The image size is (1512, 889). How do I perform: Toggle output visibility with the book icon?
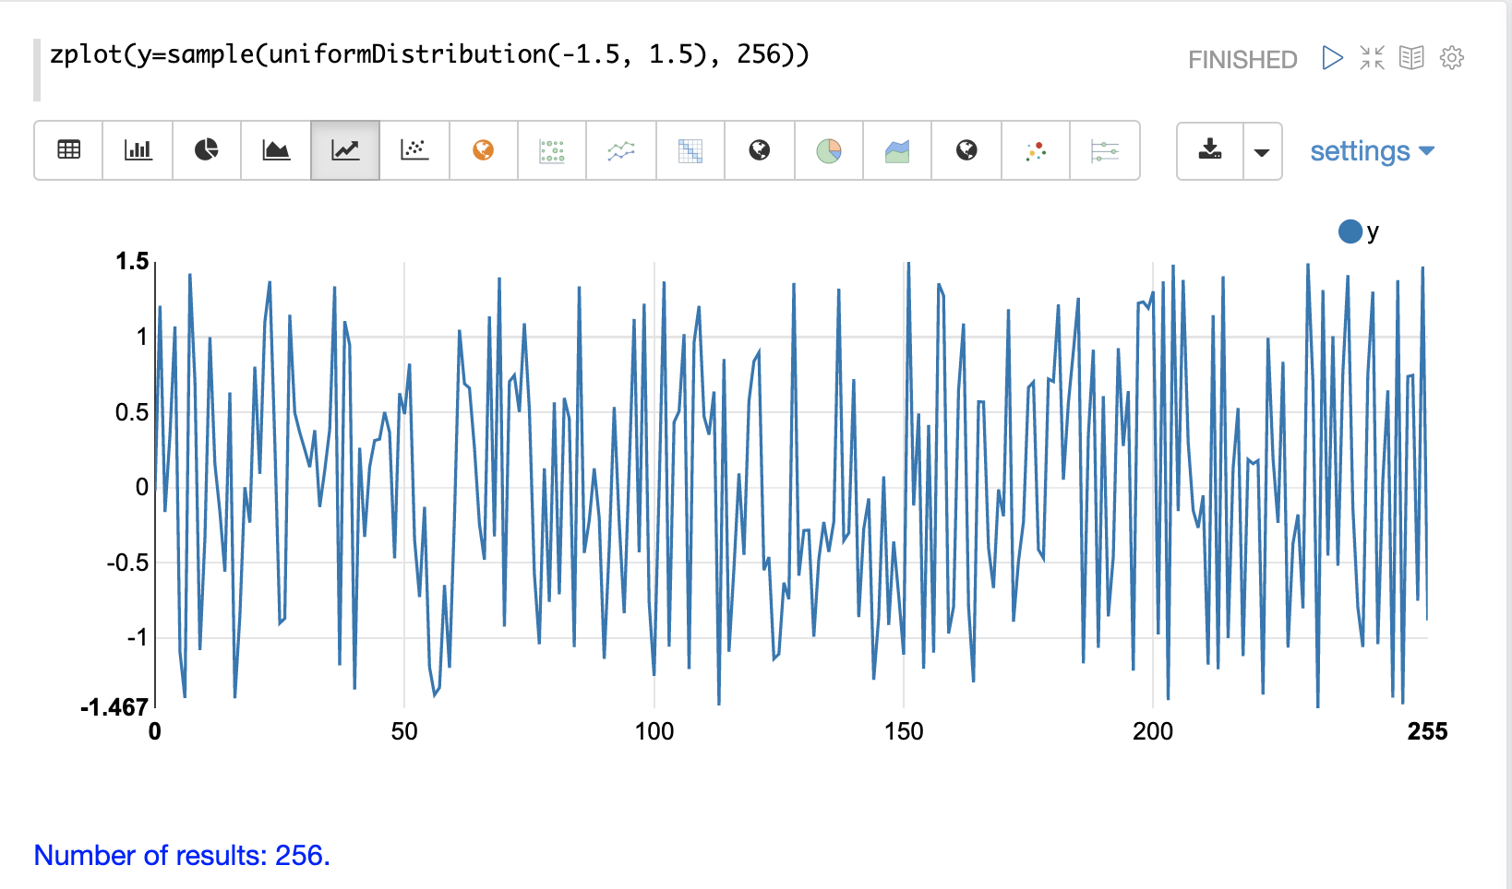click(x=1411, y=58)
